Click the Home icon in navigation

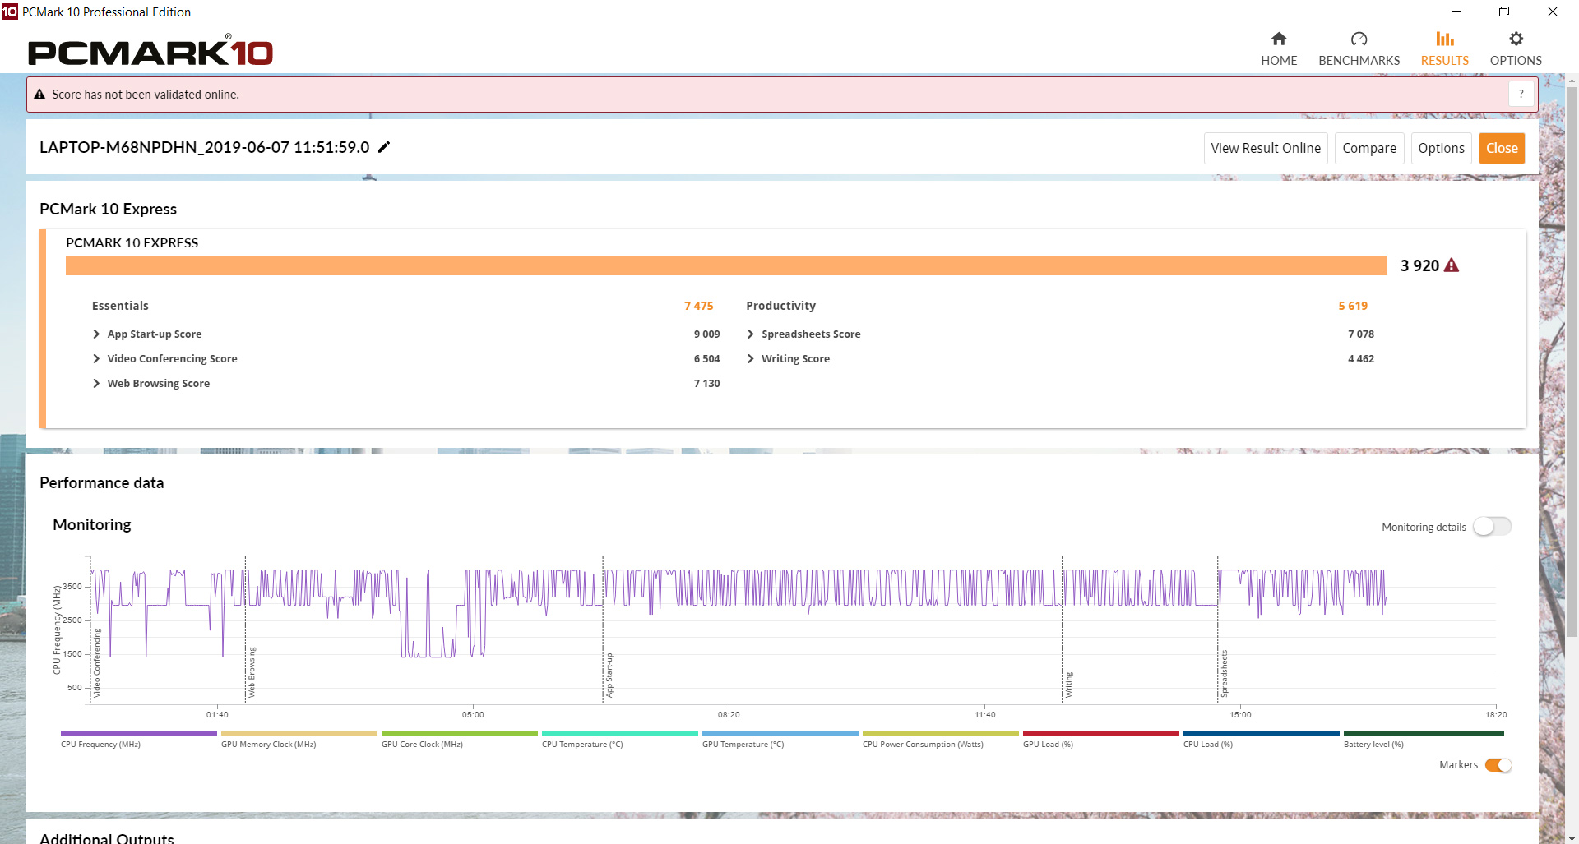[x=1278, y=39]
